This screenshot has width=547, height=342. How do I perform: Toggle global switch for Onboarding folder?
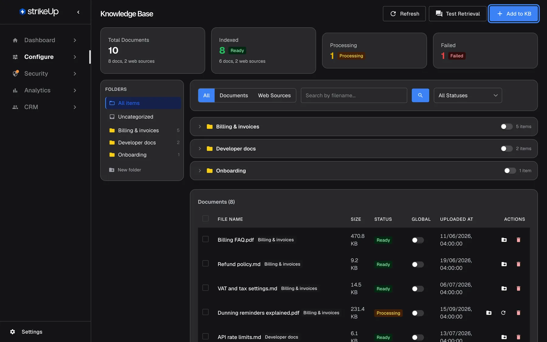click(x=510, y=171)
